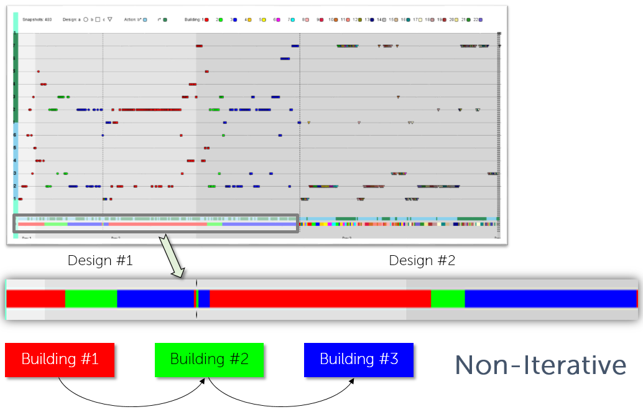Click the green Building #2 box
Viewport: 643px width, 412px height.
coord(209,360)
